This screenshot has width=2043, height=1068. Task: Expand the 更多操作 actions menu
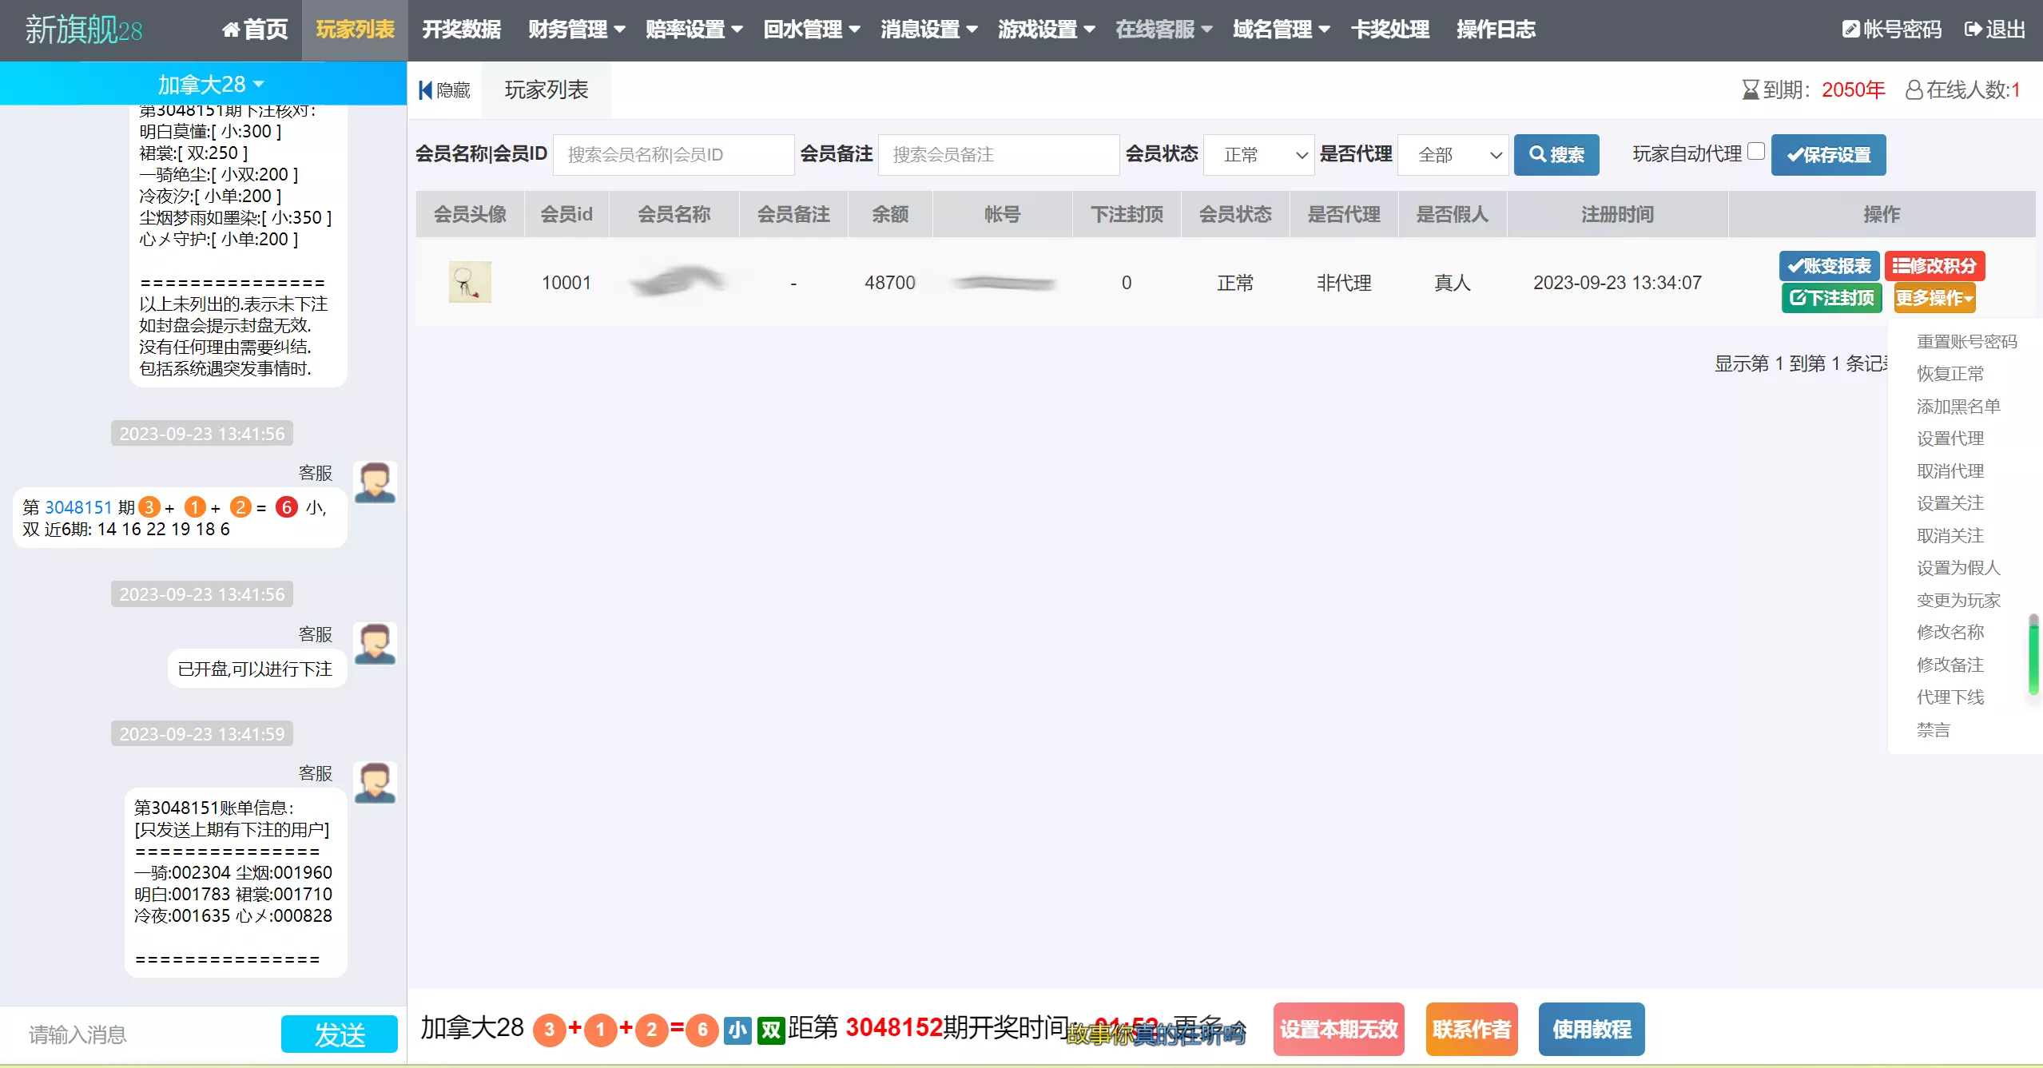[1934, 297]
